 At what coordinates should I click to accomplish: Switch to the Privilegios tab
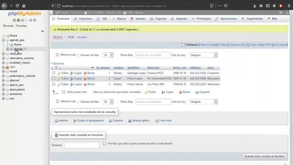click(201, 19)
